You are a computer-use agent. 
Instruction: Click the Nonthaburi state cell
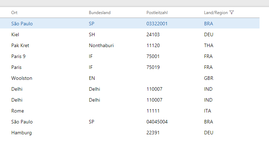pos(101,46)
